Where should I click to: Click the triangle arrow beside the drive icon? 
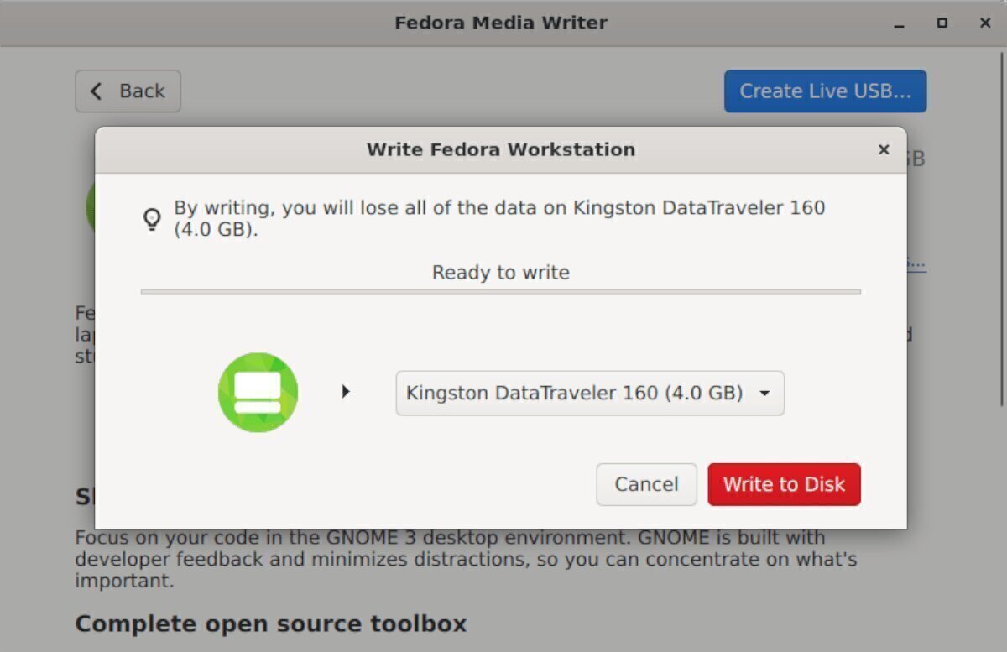tap(346, 391)
